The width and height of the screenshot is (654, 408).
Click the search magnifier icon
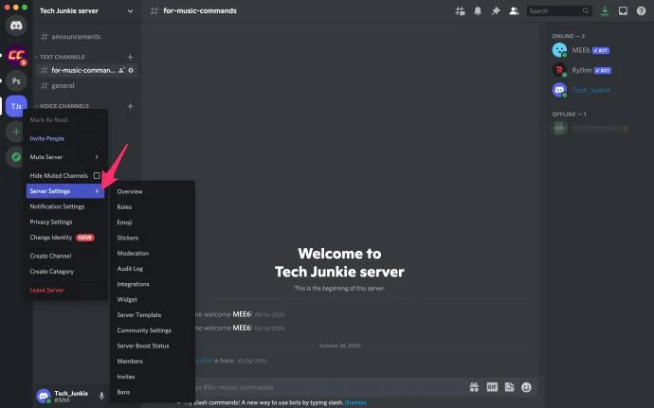tap(586, 11)
